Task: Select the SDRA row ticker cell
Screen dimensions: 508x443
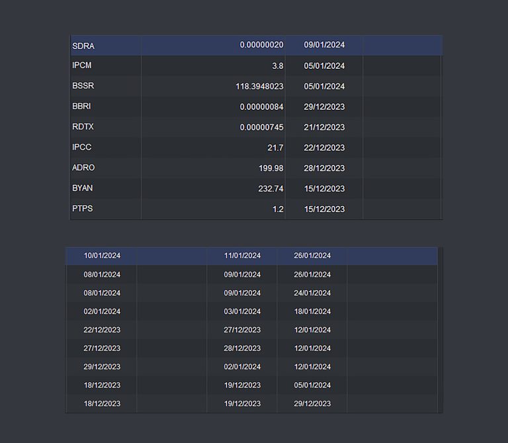Action: click(x=83, y=46)
